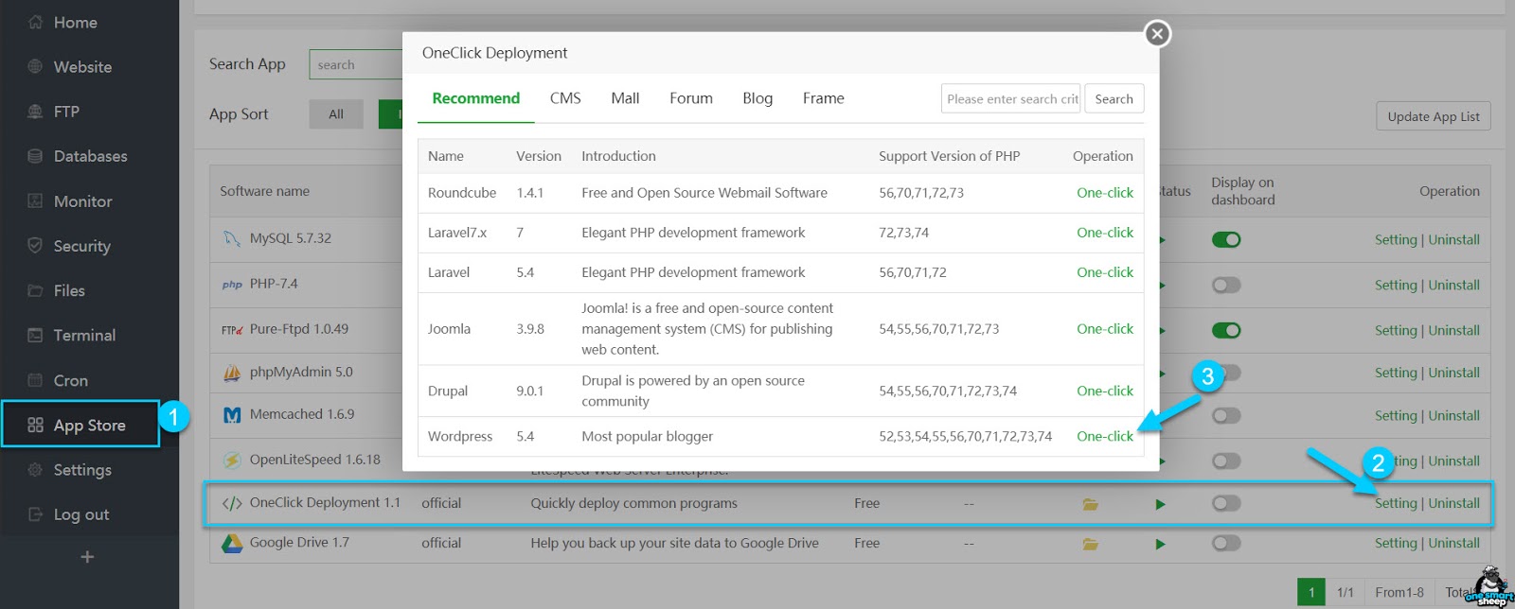Switch to Forum tab
1515x609 pixels.
pyautogui.click(x=691, y=98)
